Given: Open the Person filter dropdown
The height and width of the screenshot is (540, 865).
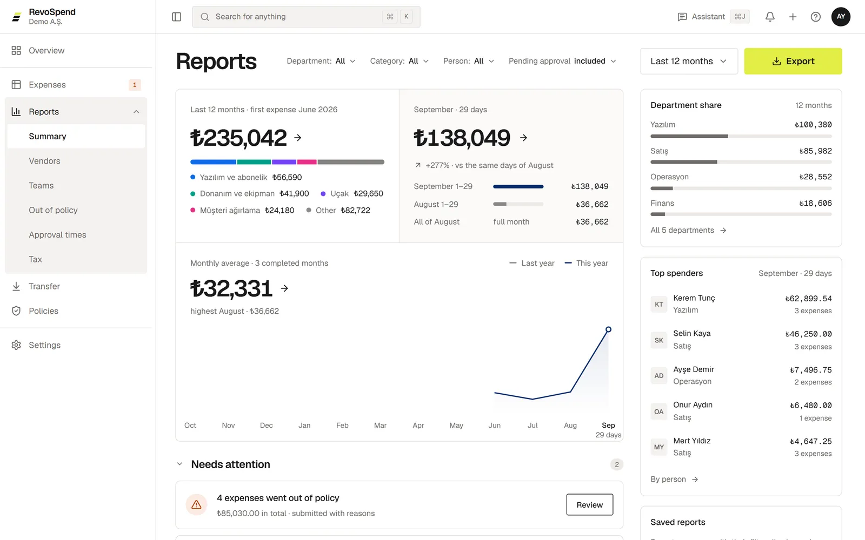Looking at the screenshot, I should point(469,61).
